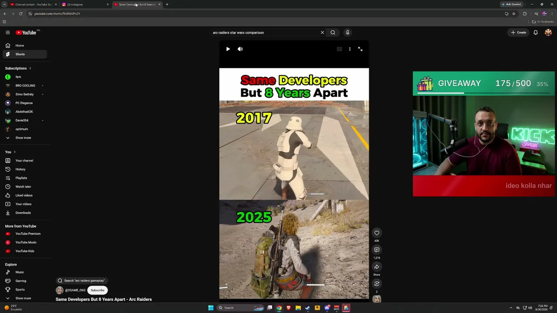This screenshot has width=557, height=313.
Task: Open YouTube notifications bell
Action: tap(536, 33)
